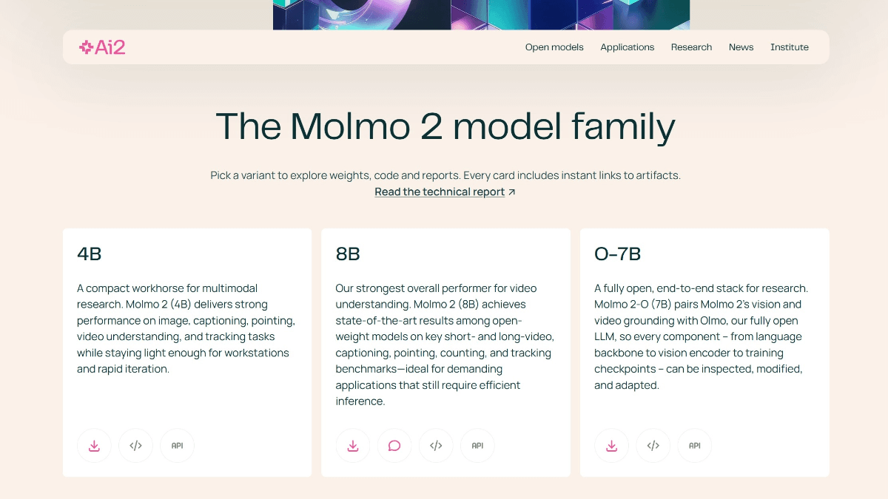The width and height of the screenshot is (888, 499).
Task: Select Applications in the navigation bar
Action: click(x=627, y=47)
